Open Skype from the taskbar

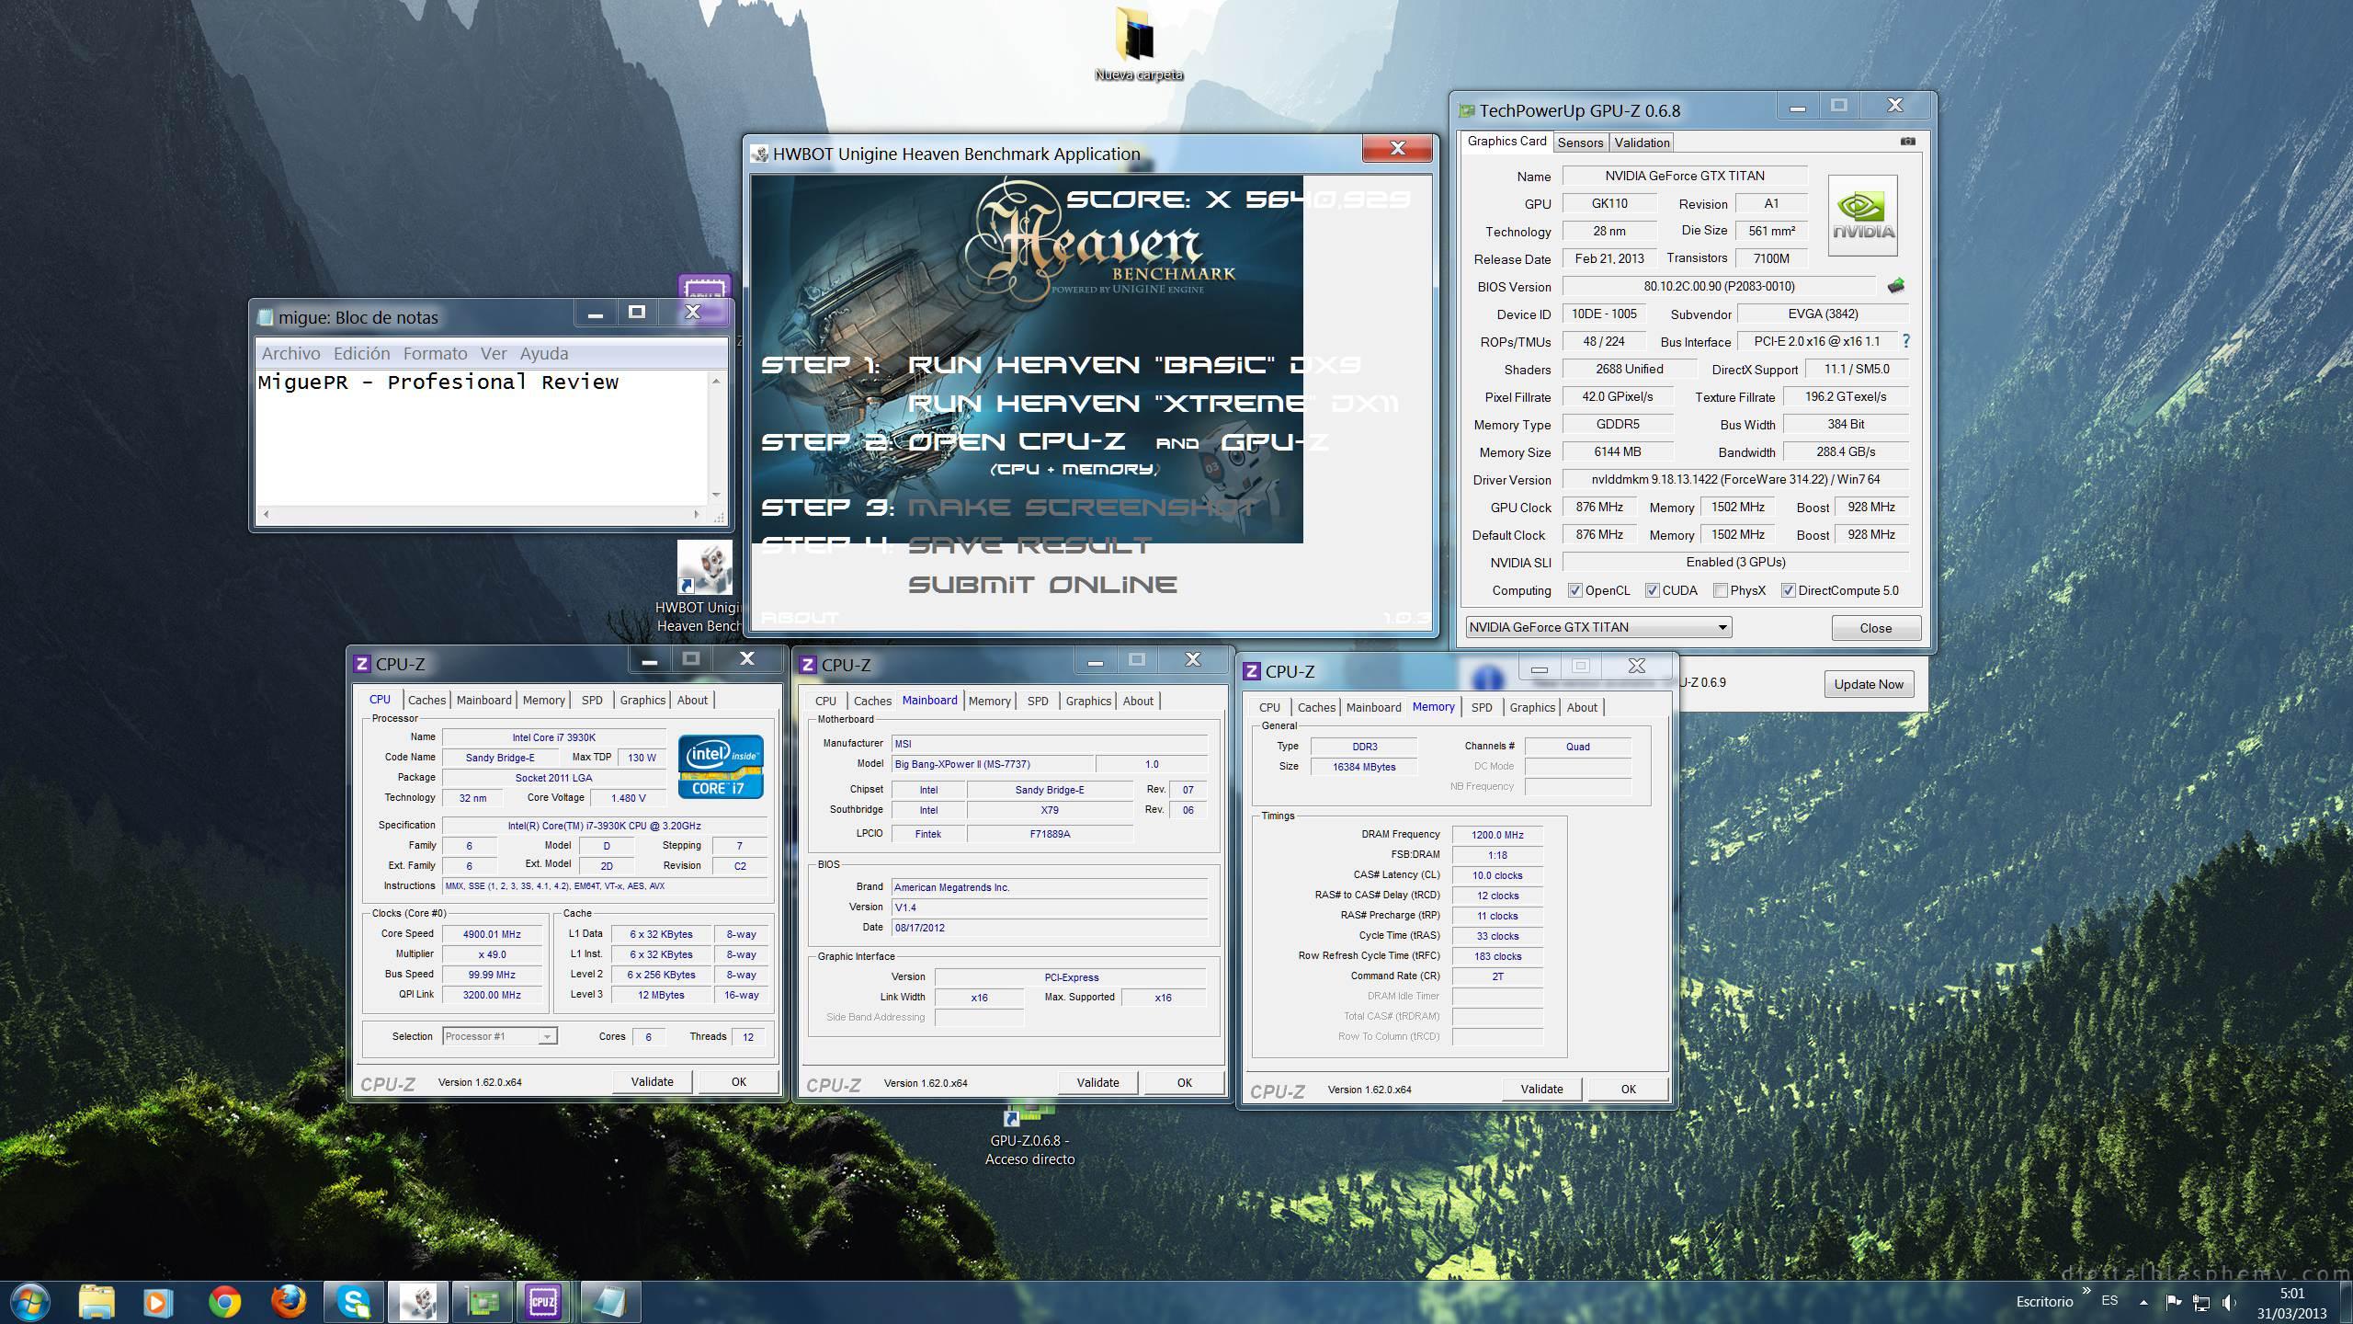pyautogui.click(x=354, y=1302)
